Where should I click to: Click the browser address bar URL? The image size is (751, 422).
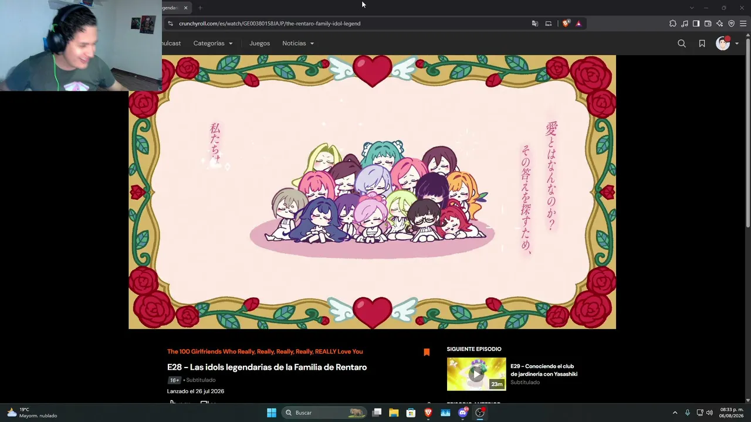tap(270, 23)
